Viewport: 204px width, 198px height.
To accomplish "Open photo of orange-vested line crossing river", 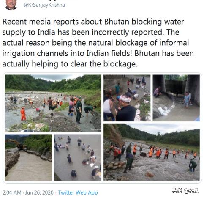I will click(x=152, y=152).
